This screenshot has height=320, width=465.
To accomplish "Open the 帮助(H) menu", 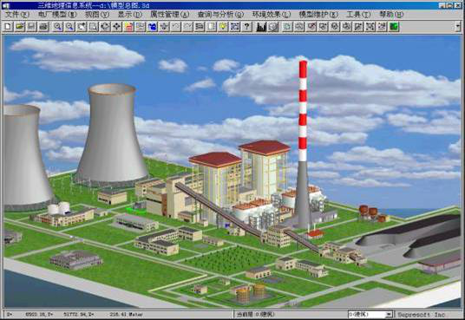I will click(x=391, y=14).
